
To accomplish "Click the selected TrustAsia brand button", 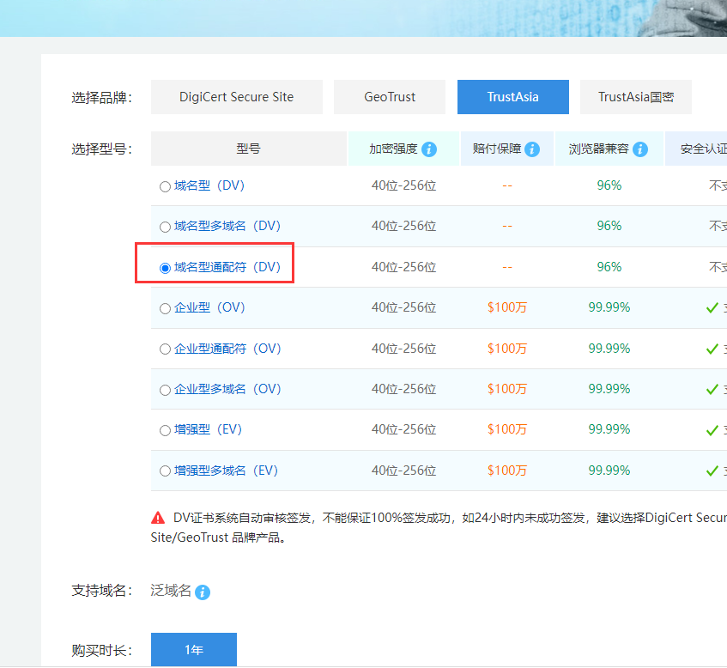I will (x=512, y=97).
